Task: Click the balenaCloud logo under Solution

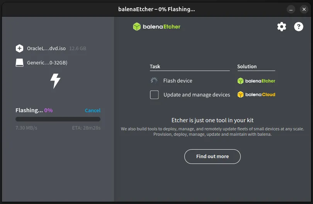Action: (x=256, y=94)
